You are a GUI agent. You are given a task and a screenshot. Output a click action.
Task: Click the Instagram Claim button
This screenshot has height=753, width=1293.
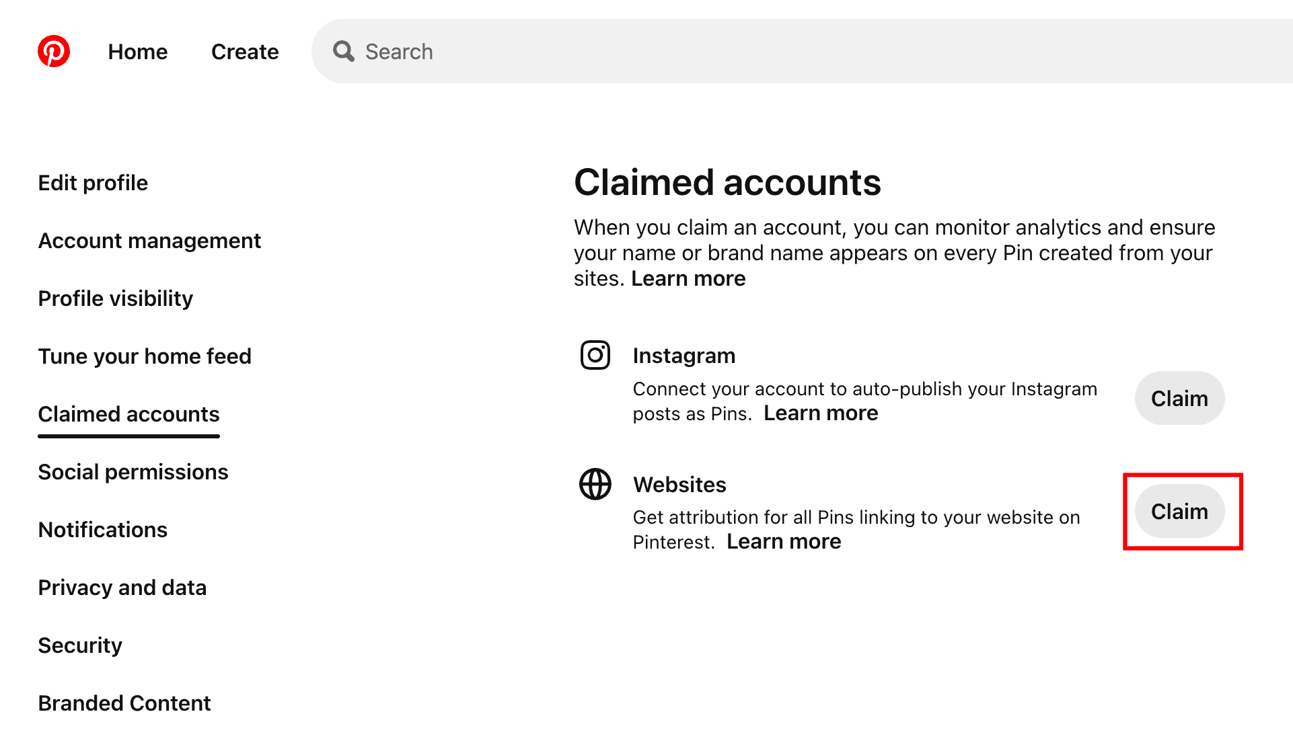pyautogui.click(x=1179, y=398)
